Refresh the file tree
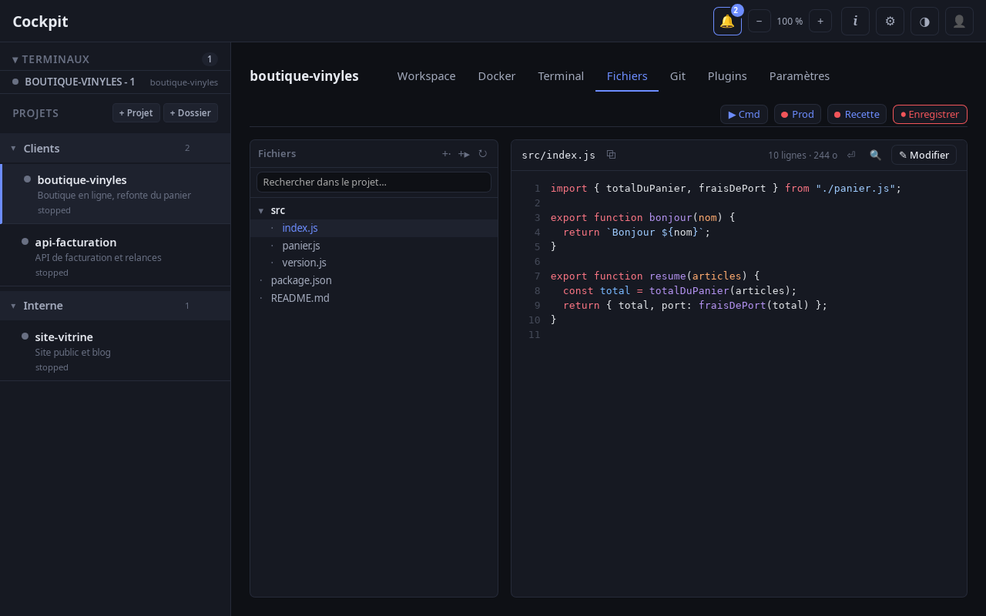Image resolution: width=986 pixels, height=616 pixels. pos(482,154)
